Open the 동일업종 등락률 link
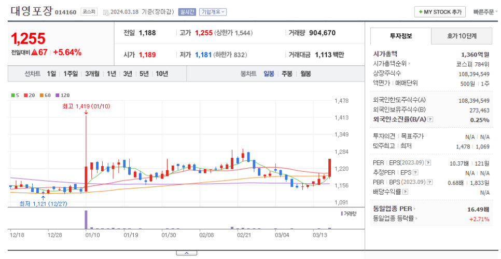 pyautogui.click(x=396, y=219)
